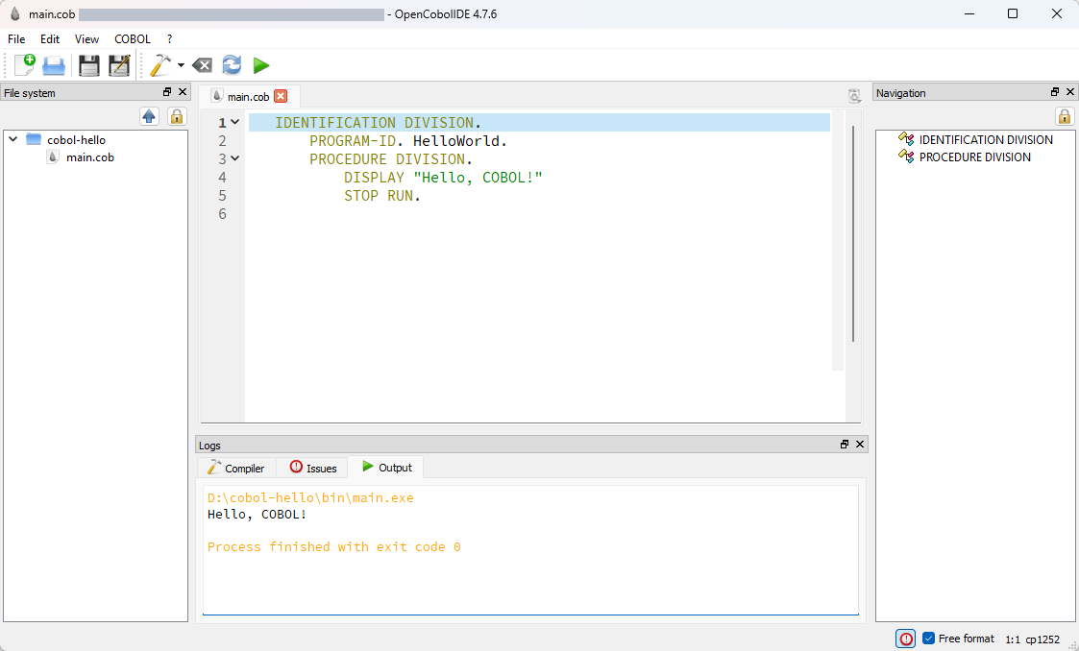Toggle the lock in the File system panel

click(x=177, y=116)
